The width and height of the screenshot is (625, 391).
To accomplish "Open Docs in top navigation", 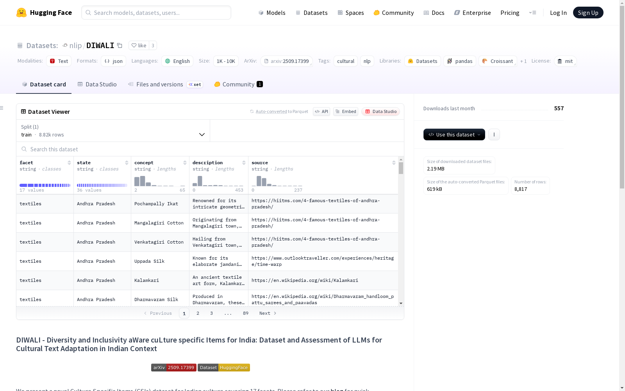I will (434, 13).
